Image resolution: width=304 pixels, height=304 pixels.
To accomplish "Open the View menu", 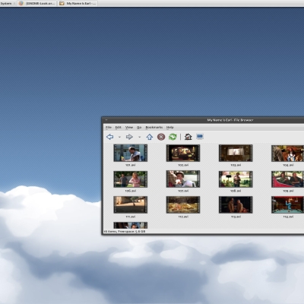I will click(x=129, y=127).
